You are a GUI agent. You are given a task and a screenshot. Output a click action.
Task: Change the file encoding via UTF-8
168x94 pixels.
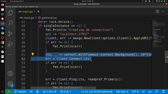coord(135,92)
